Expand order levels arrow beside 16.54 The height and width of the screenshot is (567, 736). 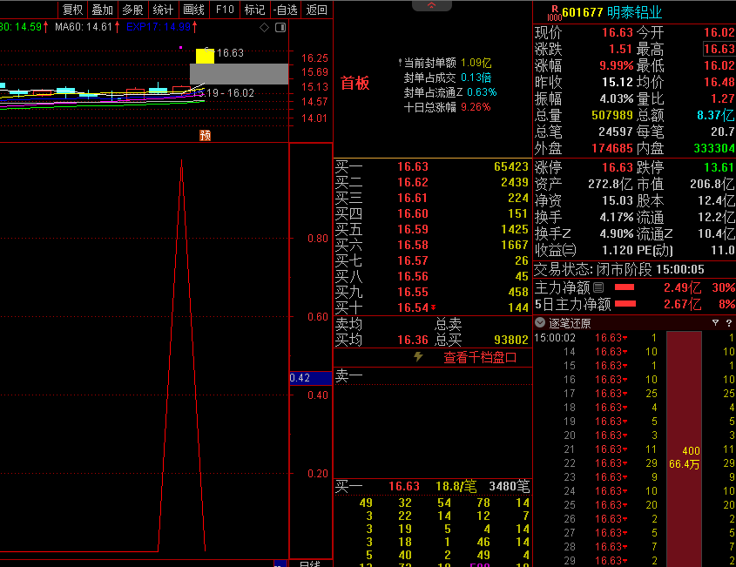433,307
